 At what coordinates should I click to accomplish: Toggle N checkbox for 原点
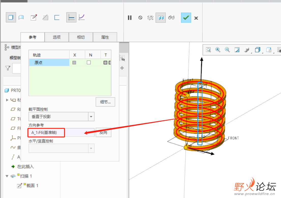(89, 62)
